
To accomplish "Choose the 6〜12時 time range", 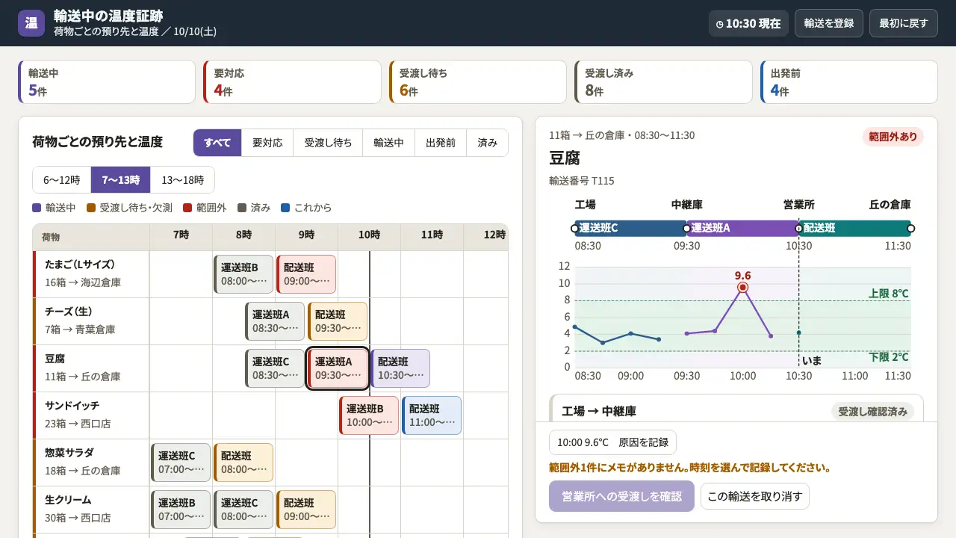I will pyautogui.click(x=62, y=180).
